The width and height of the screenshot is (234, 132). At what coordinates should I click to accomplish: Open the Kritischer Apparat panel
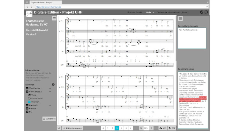(72, 128)
